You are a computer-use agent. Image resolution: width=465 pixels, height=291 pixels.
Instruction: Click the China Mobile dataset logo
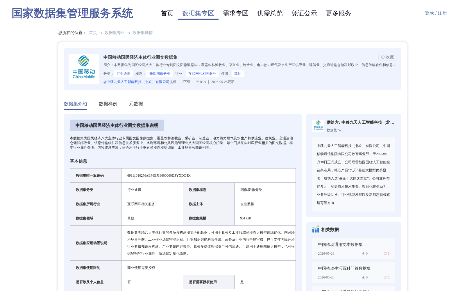pyautogui.click(x=84, y=69)
